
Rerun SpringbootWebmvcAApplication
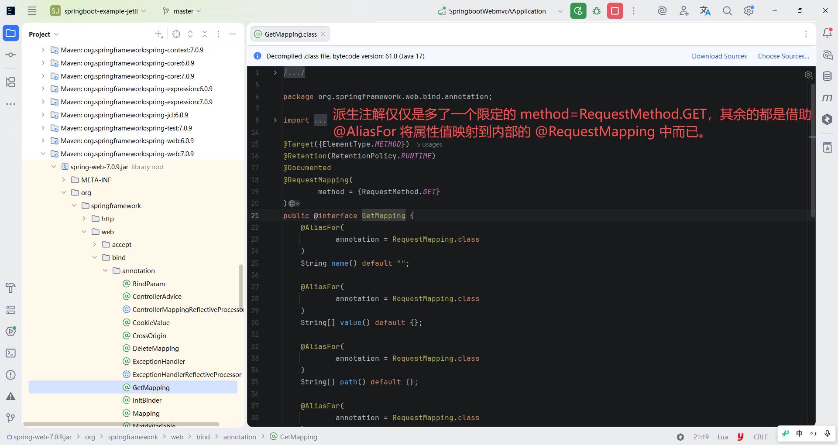pyautogui.click(x=578, y=11)
